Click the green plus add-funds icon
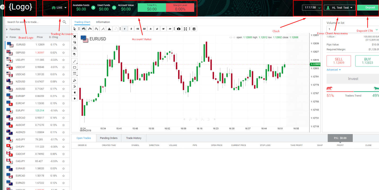Viewport: 379px width, 190px height. point(93,8)
